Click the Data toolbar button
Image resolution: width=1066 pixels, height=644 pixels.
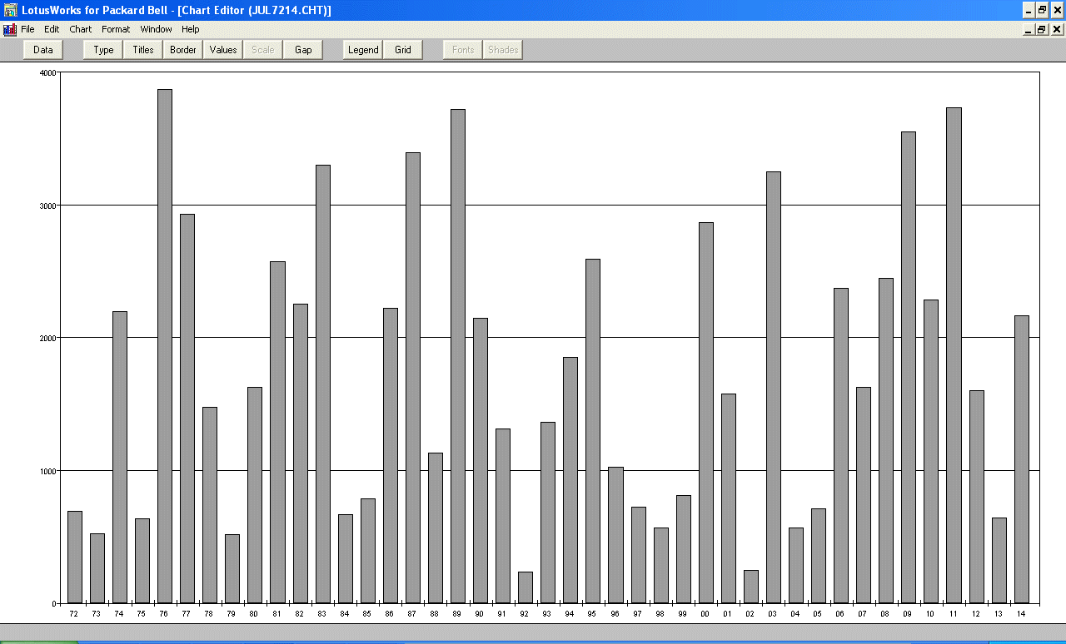pyautogui.click(x=43, y=50)
